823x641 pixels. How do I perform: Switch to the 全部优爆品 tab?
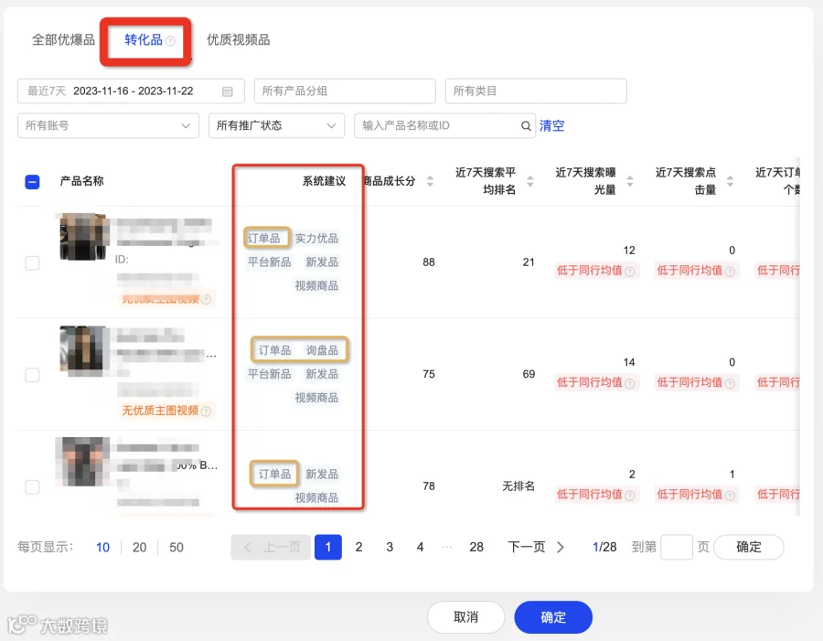point(63,40)
